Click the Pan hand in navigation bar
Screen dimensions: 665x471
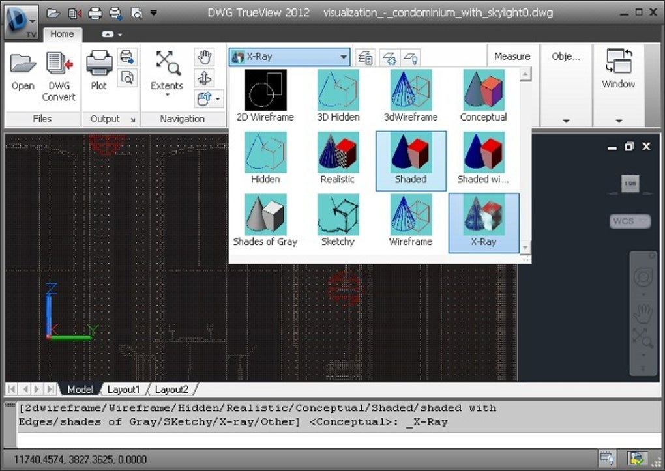coord(643,314)
